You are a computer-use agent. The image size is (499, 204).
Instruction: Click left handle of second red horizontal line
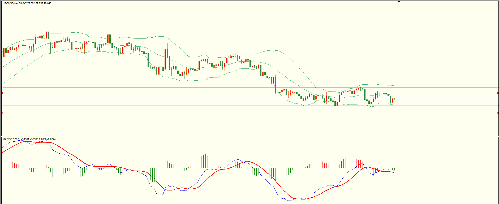click(x=2, y=93)
